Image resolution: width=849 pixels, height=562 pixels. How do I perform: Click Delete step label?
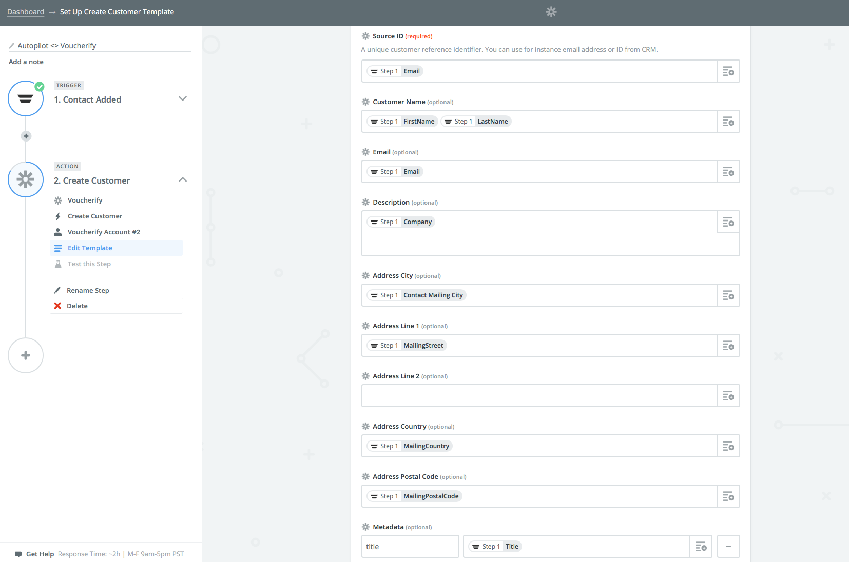point(77,306)
